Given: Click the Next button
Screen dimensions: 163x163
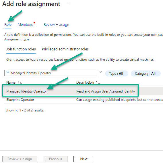Looking at the screenshot, I should click(84, 159).
